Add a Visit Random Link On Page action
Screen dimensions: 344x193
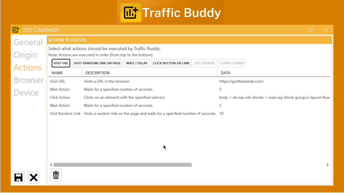pos(97,63)
